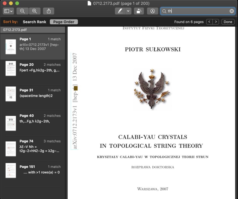Viewport: 238px width, 199px height.
Task: Open the Share menu icon
Action: click(49, 11)
